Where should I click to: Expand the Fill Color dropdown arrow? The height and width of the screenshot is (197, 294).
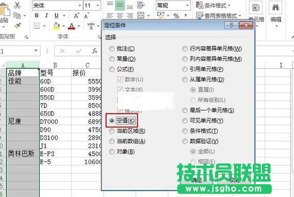(x=63, y=26)
